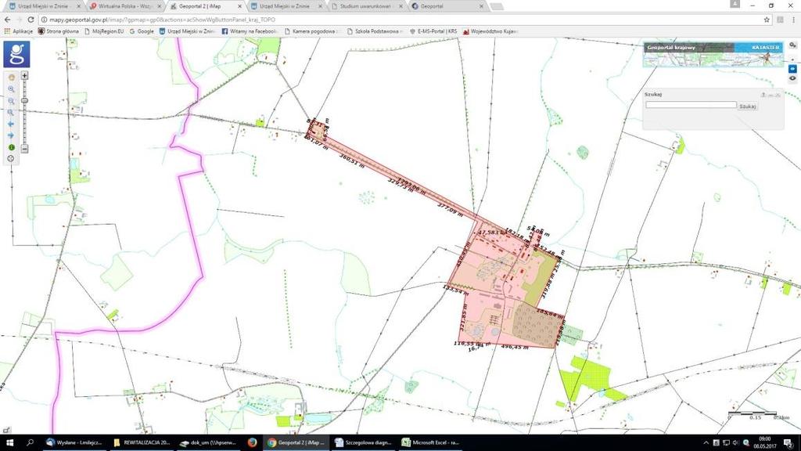This screenshot has width=801, height=451.
Task: Switch to the Studium uwarunkowań browser tab
Action: coord(367,6)
